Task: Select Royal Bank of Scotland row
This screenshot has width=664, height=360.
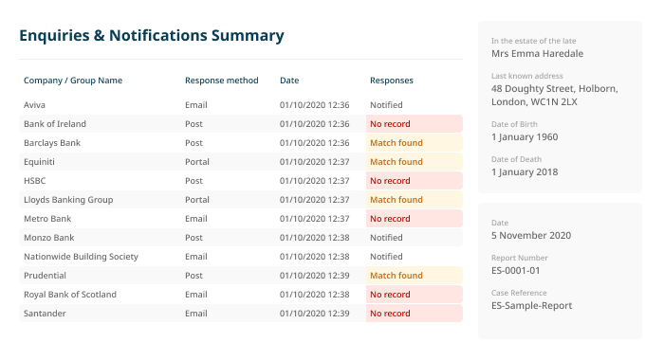Action: 241,295
